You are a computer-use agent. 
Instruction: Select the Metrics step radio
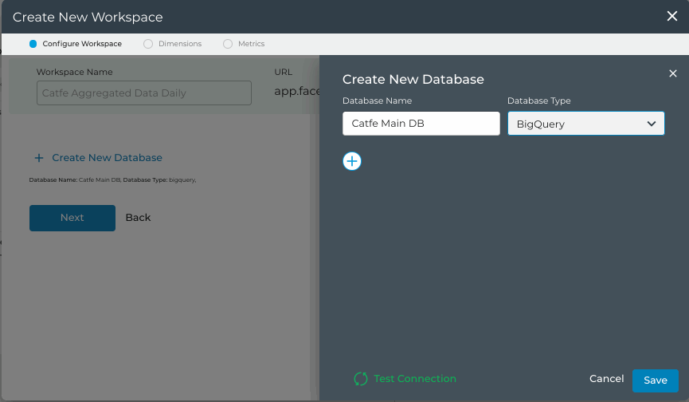(228, 44)
